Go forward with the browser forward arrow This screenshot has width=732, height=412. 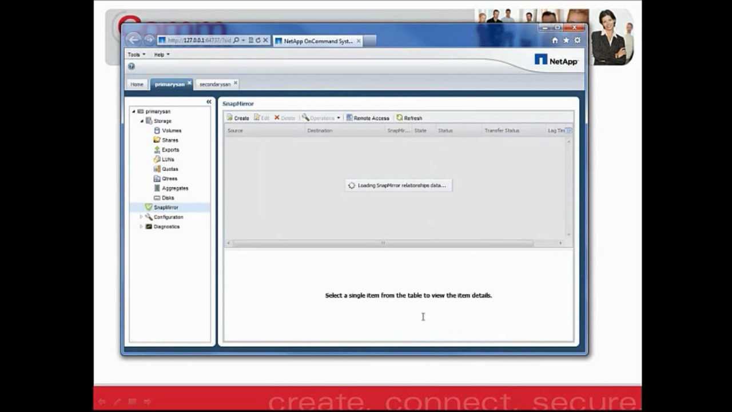point(149,40)
